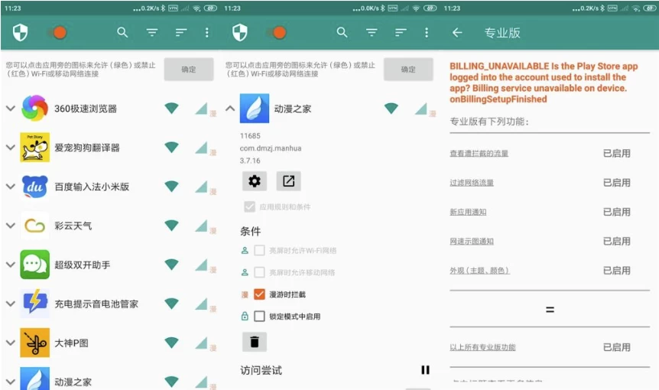
Task: Select 以上所有专业版功能 option
Action: tap(482, 347)
